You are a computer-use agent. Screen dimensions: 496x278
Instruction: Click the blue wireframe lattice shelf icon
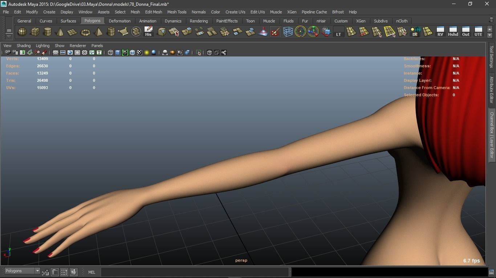coord(288,32)
